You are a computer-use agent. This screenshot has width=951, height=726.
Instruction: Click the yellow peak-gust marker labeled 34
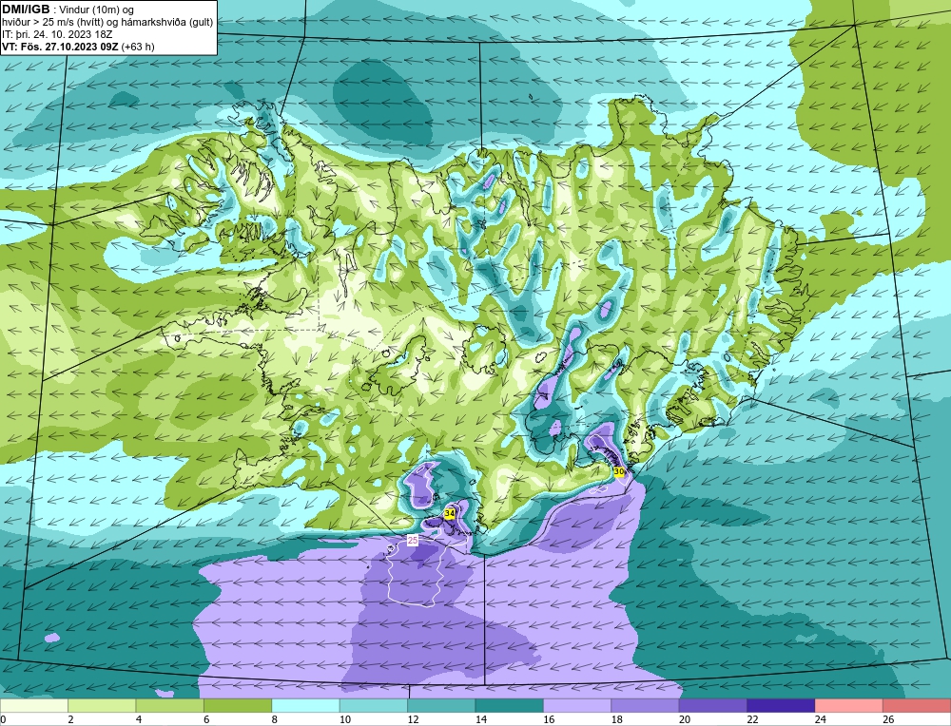tap(450, 513)
